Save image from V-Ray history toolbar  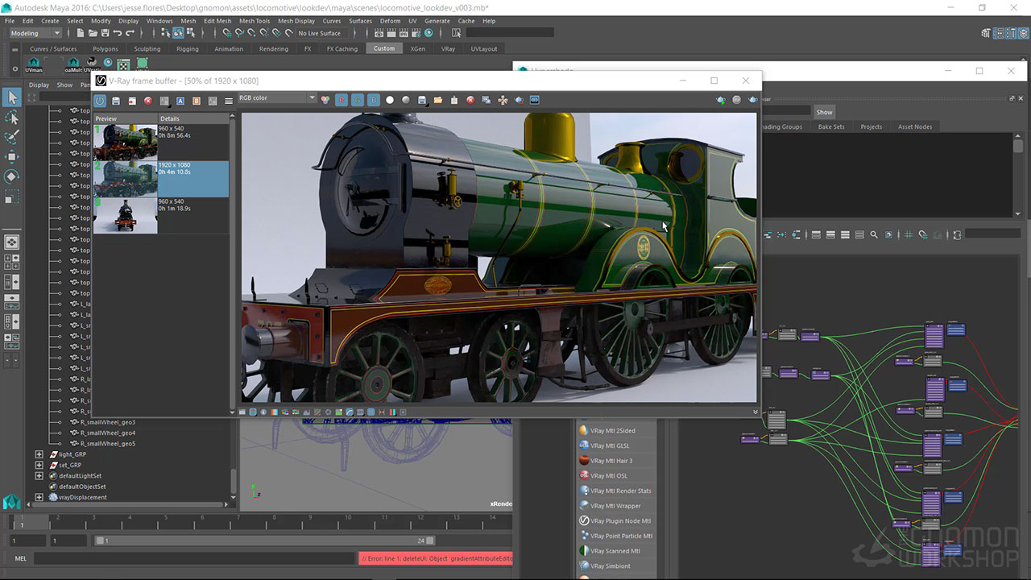116,101
